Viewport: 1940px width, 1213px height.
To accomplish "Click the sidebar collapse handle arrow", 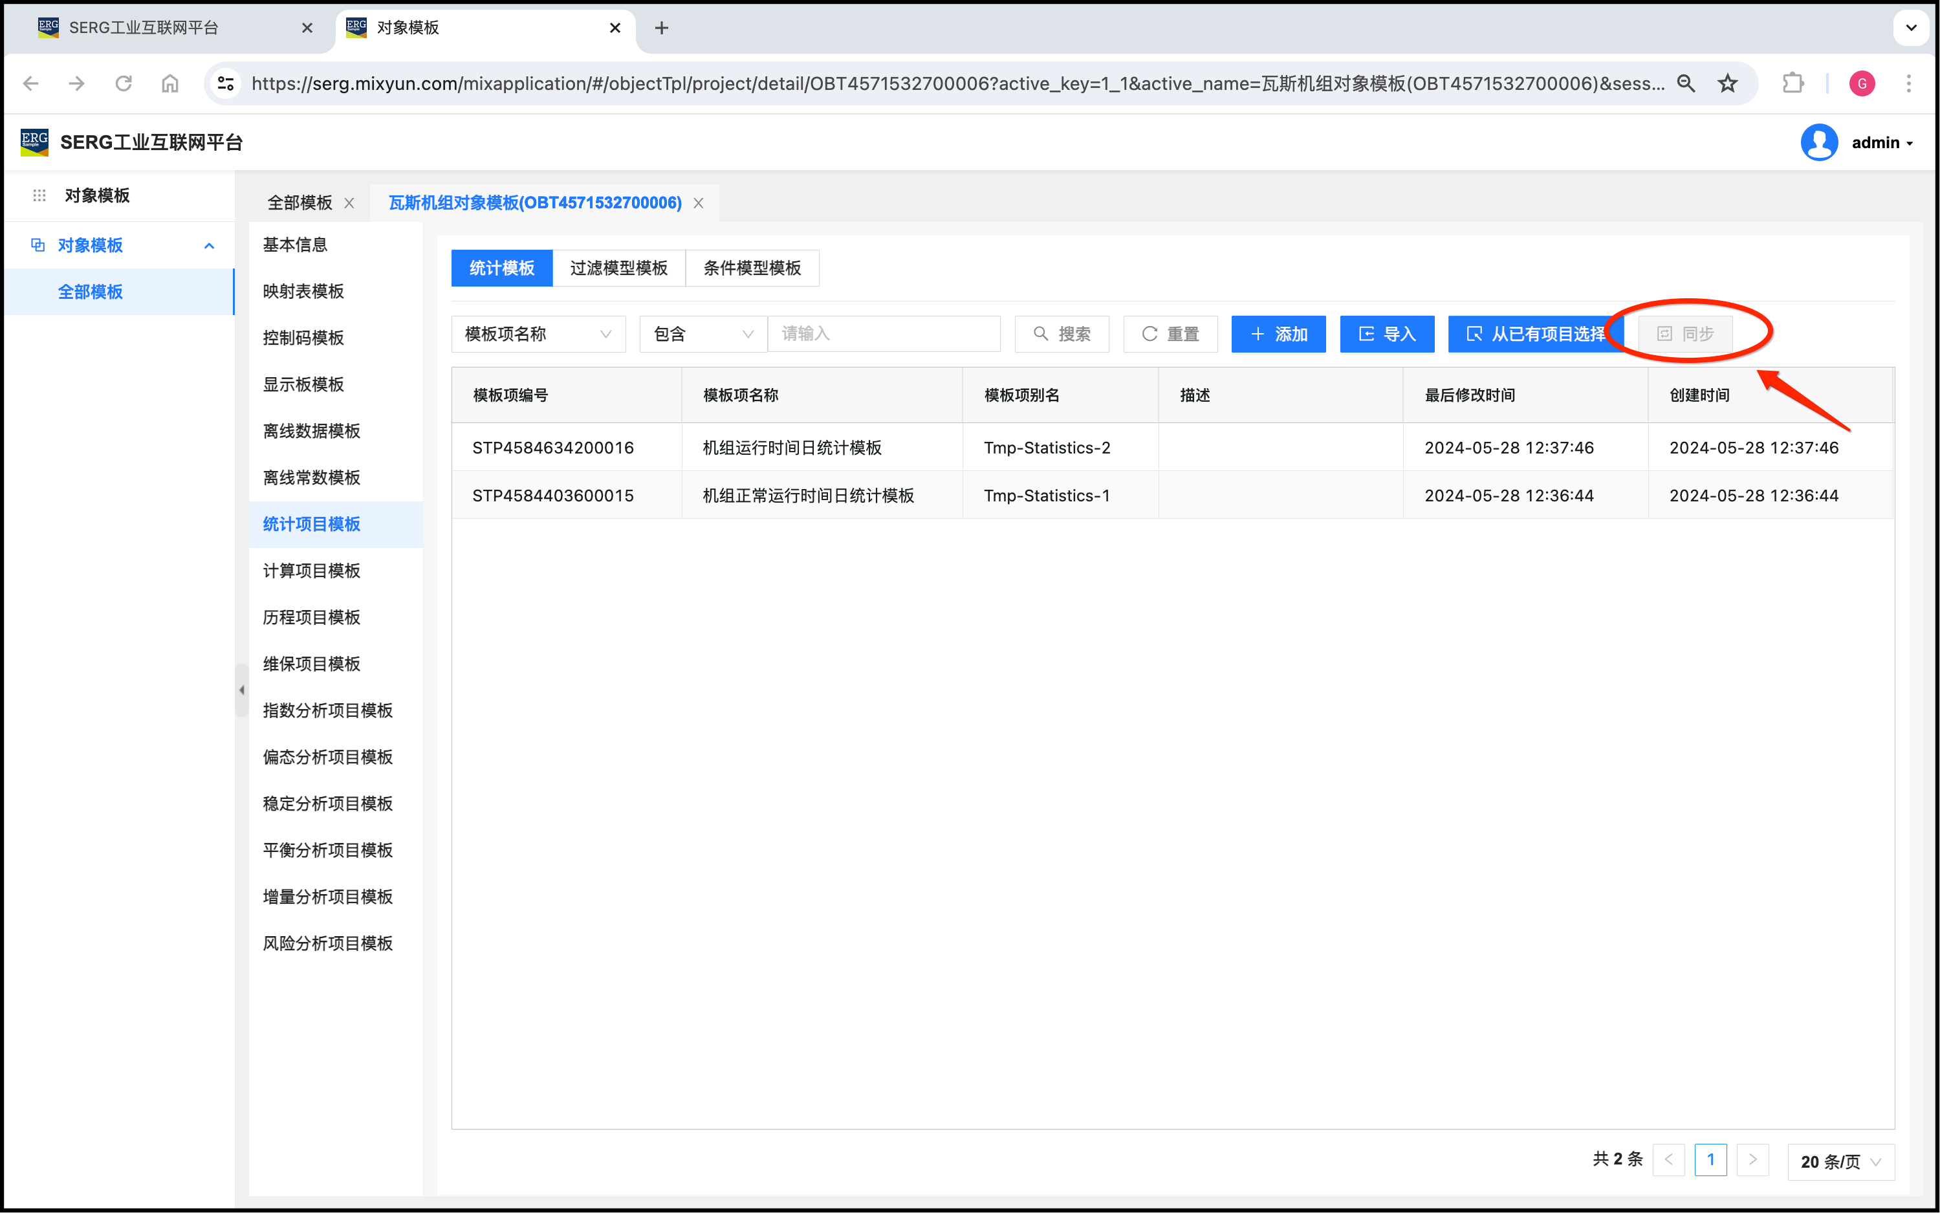I will click(241, 690).
